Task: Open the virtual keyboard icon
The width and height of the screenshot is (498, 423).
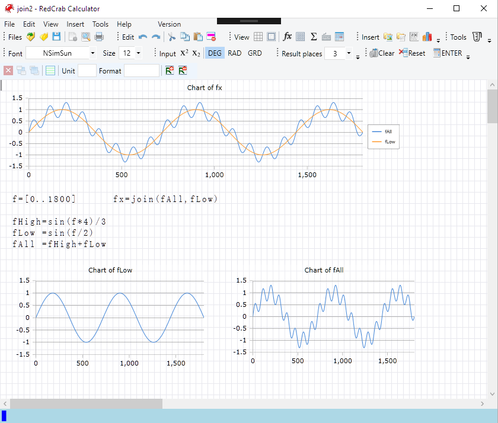Action: (x=326, y=37)
